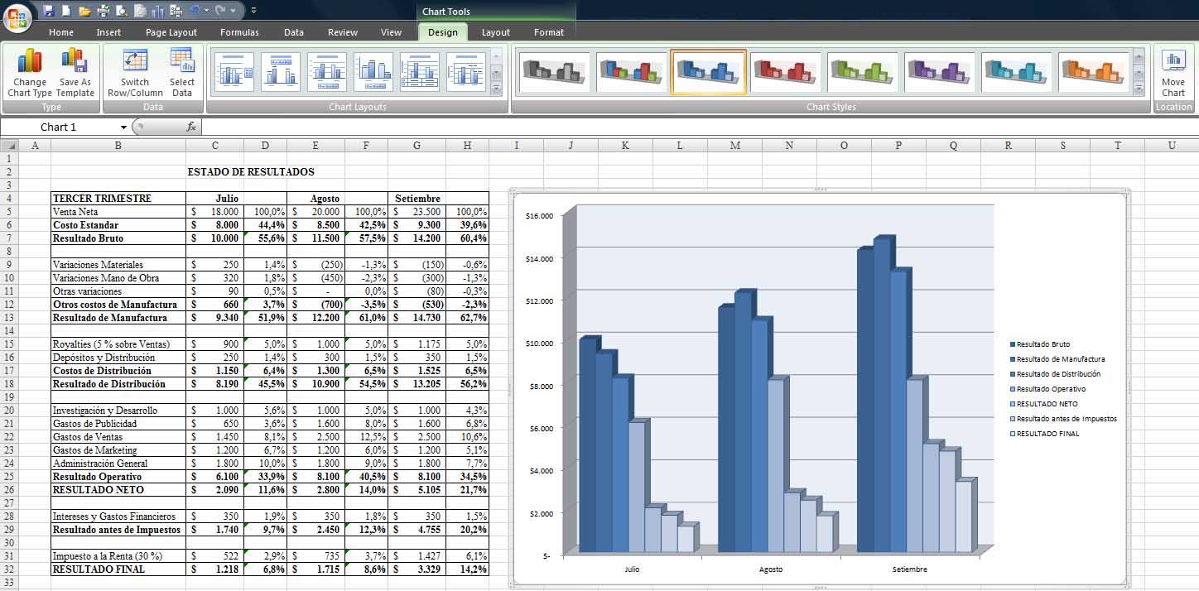The width and height of the screenshot is (1199, 591).
Task: Apply the red chart style
Action: pyautogui.click(x=785, y=72)
